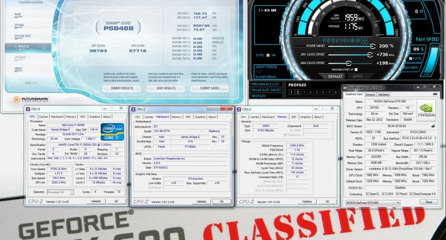Click the 3DMark score P58468
Image resolution: width=446 pixels, height=240 pixels.
pos(119,28)
